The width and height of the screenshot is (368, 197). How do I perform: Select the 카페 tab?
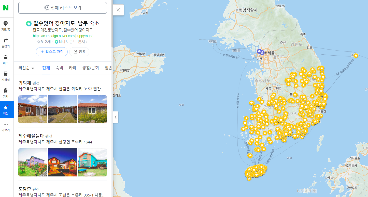(73, 68)
